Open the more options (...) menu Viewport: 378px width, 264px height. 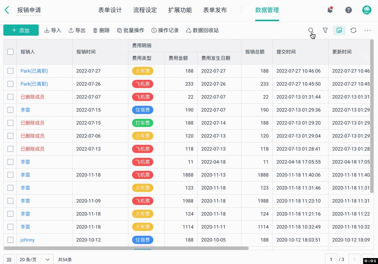368,30
